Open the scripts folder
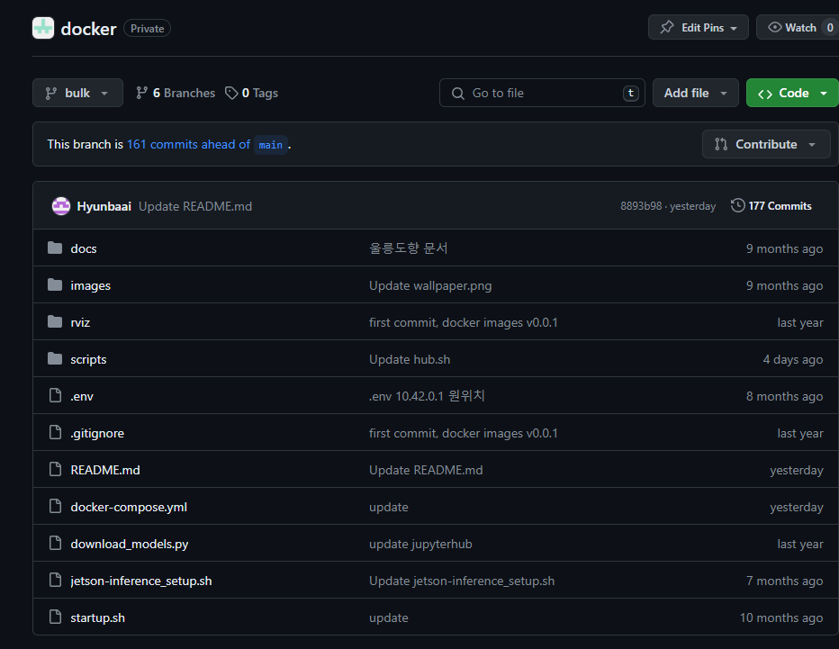The width and height of the screenshot is (839, 649). tap(88, 359)
